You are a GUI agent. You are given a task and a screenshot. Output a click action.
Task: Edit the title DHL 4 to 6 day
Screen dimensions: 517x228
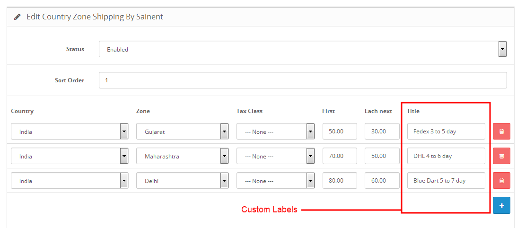click(x=446, y=156)
